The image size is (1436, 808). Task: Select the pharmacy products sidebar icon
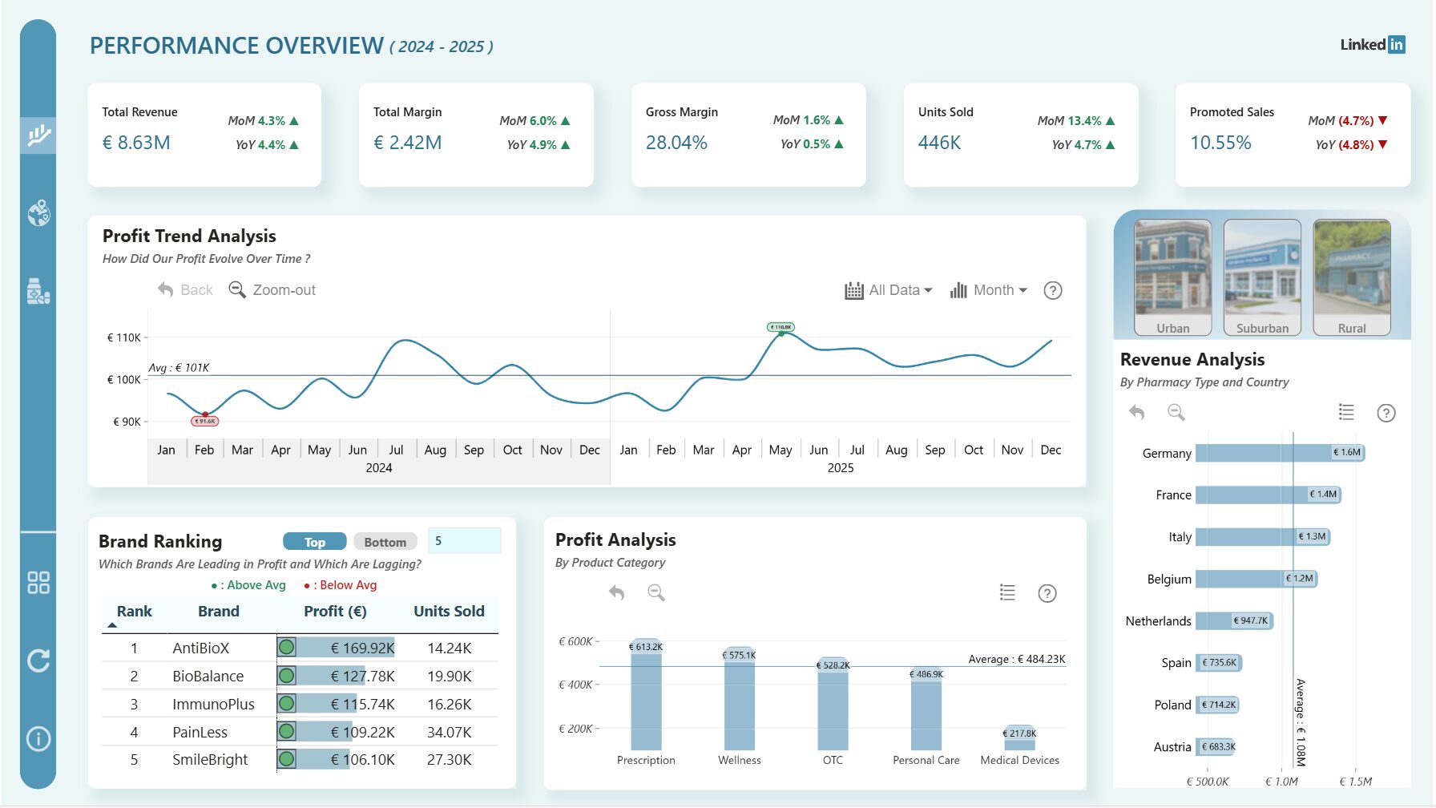point(38,292)
